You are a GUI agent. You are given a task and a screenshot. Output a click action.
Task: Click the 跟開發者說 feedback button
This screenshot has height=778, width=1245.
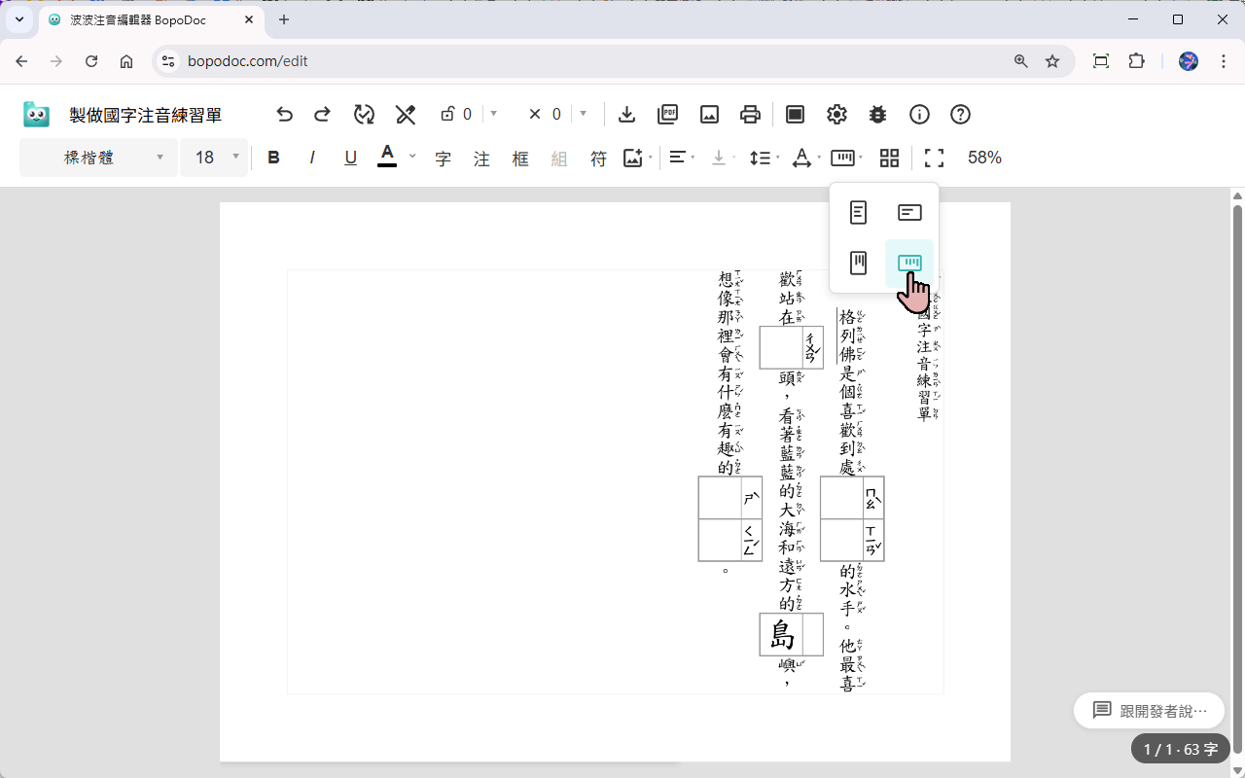pos(1149,710)
